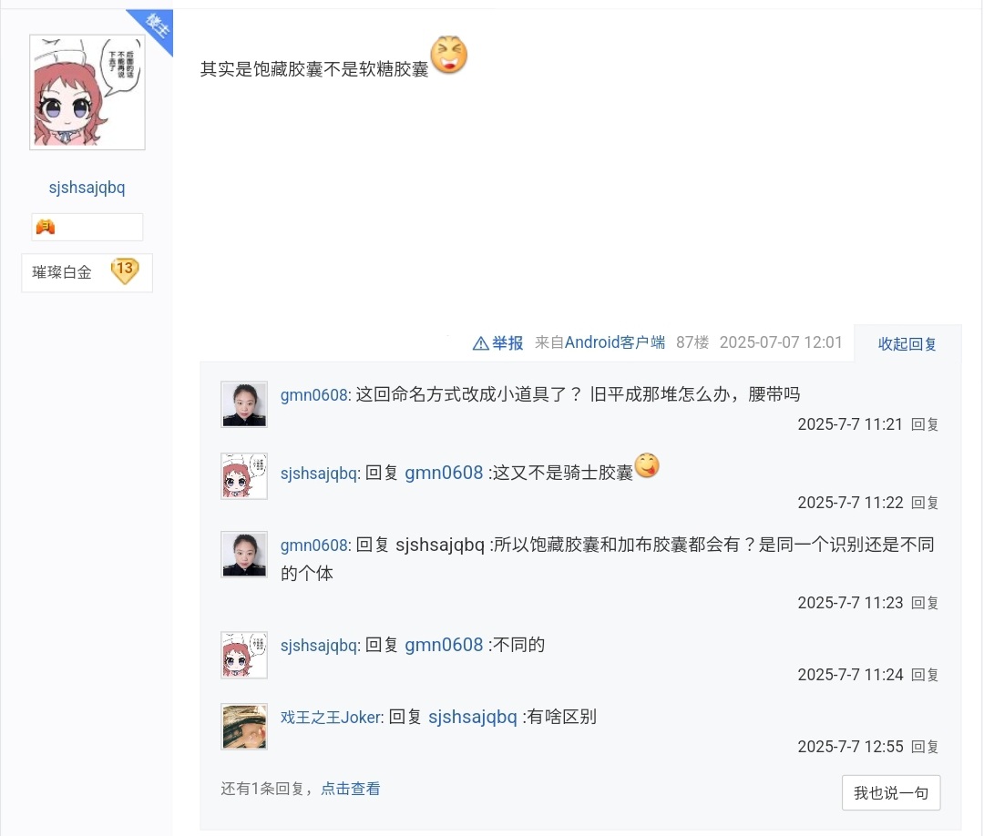Image resolution: width=984 pixels, height=836 pixels.
Task: Click the laughing emoji in main post
Action: (448, 55)
